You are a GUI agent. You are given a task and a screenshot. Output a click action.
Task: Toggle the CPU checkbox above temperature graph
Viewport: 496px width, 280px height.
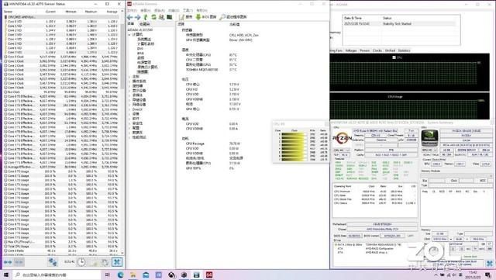coord(394,57)
